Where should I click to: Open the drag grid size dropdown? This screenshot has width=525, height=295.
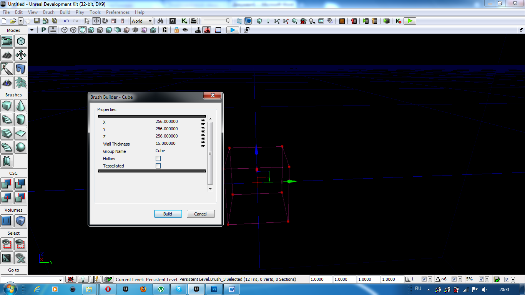(430, 279)
